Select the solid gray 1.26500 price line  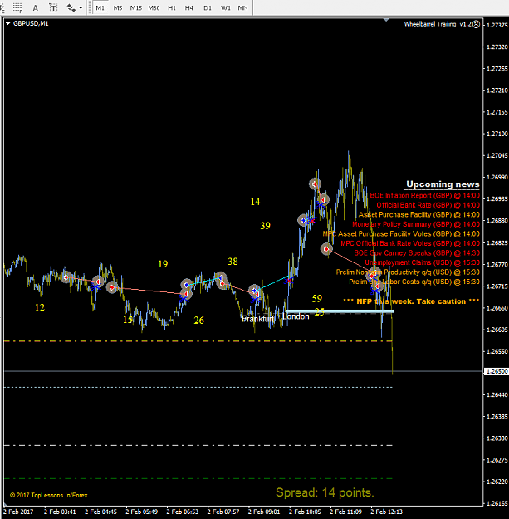[243, 371]
